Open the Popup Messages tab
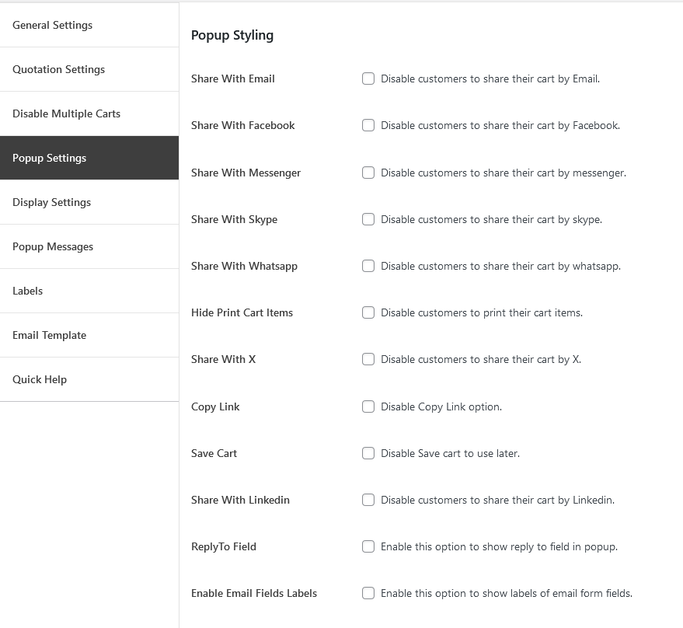The image size is (683, 628). point(89,246)
